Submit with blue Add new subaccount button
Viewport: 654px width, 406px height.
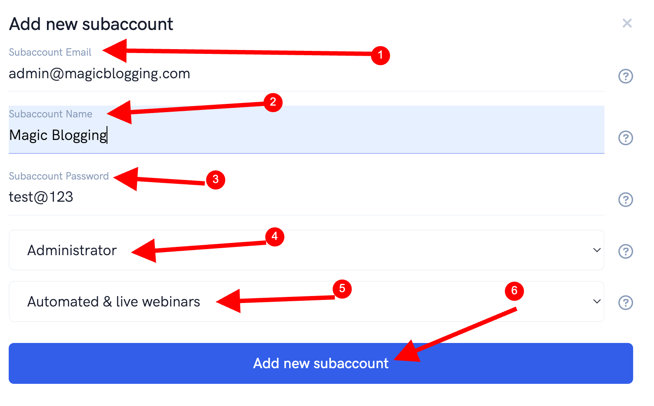click(320, 363)
